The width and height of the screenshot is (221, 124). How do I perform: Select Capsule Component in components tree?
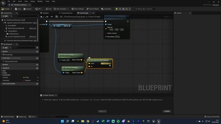pos(19,23)
